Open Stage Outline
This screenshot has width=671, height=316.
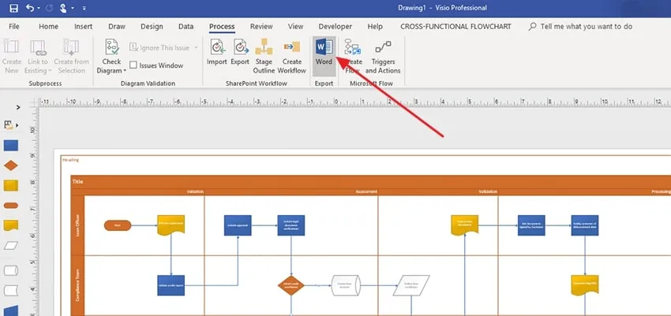click(264, 57)
